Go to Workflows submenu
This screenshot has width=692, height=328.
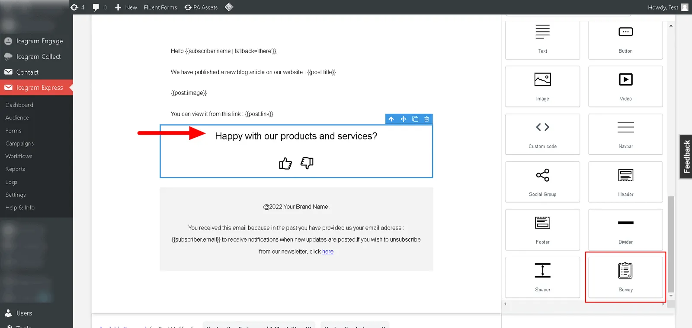point(19,156)
